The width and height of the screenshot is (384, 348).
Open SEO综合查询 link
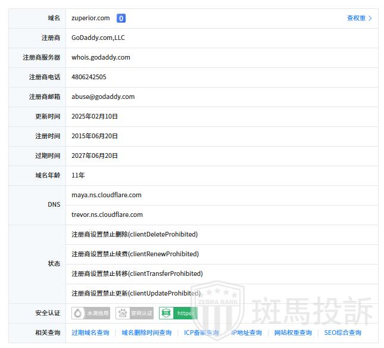point(343,333)
